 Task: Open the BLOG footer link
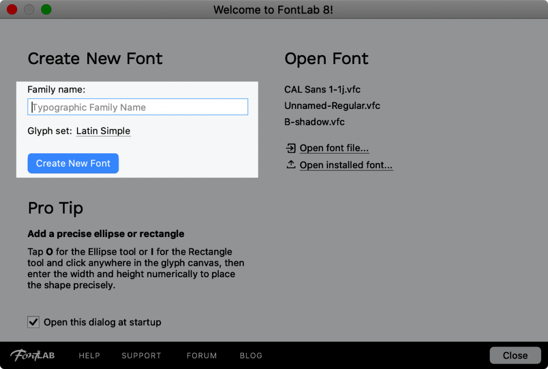(251, 356)
